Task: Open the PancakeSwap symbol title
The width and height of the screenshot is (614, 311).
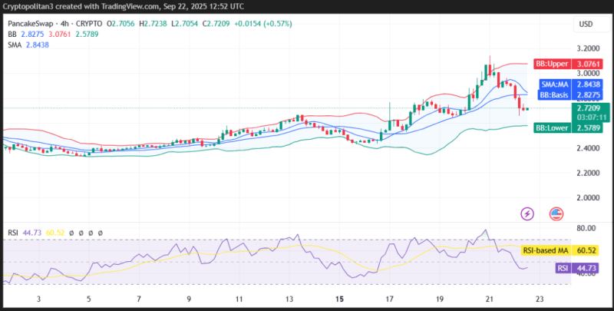Action: 30,24
